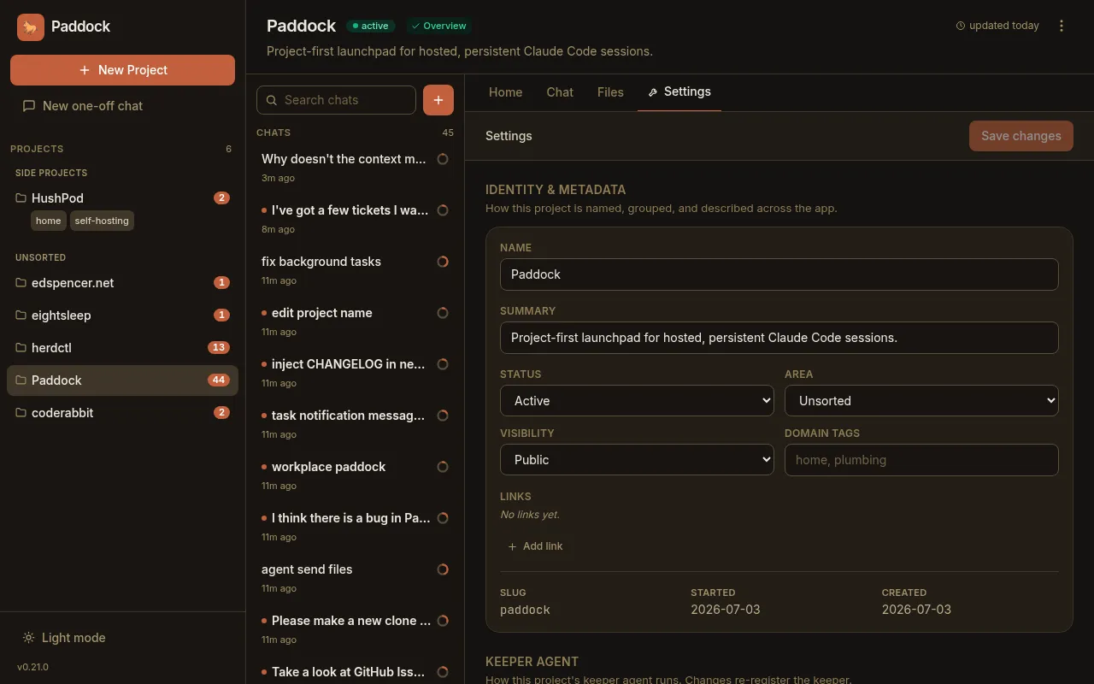Click Save changes button

(1021, 136)
